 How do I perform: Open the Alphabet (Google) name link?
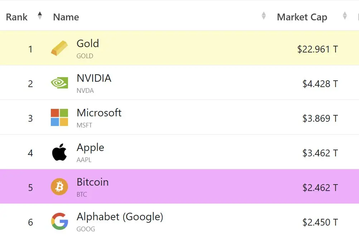pos(120,217)
